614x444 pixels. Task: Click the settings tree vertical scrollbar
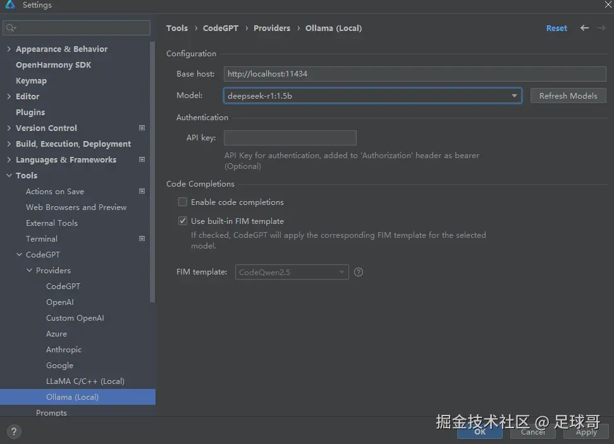click(x=152, y=172)
